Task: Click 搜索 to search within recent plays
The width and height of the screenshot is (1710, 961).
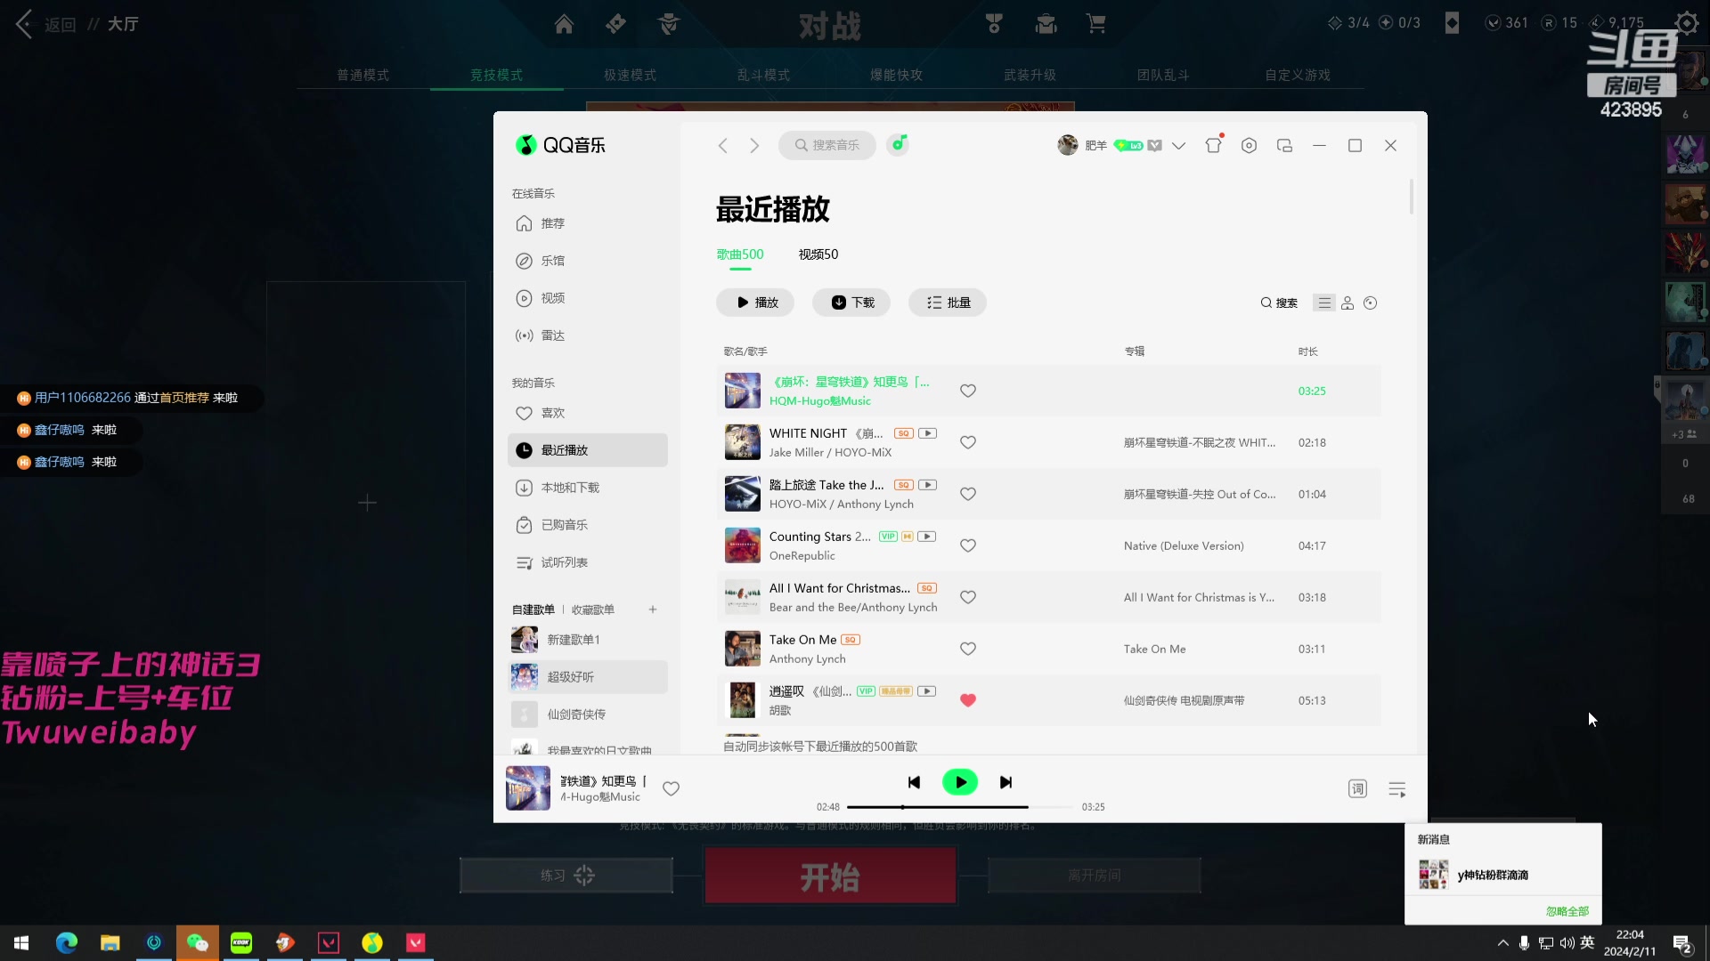Action: pyautogui.click(x=1279, y=303)
